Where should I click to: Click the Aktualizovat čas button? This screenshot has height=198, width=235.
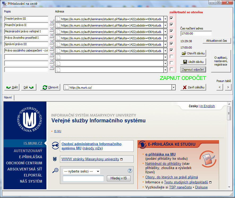tap(217, 41)
